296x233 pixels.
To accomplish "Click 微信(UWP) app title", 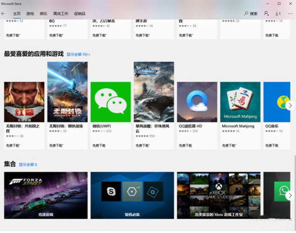I will pyautogui.click(x=102, y=126).
